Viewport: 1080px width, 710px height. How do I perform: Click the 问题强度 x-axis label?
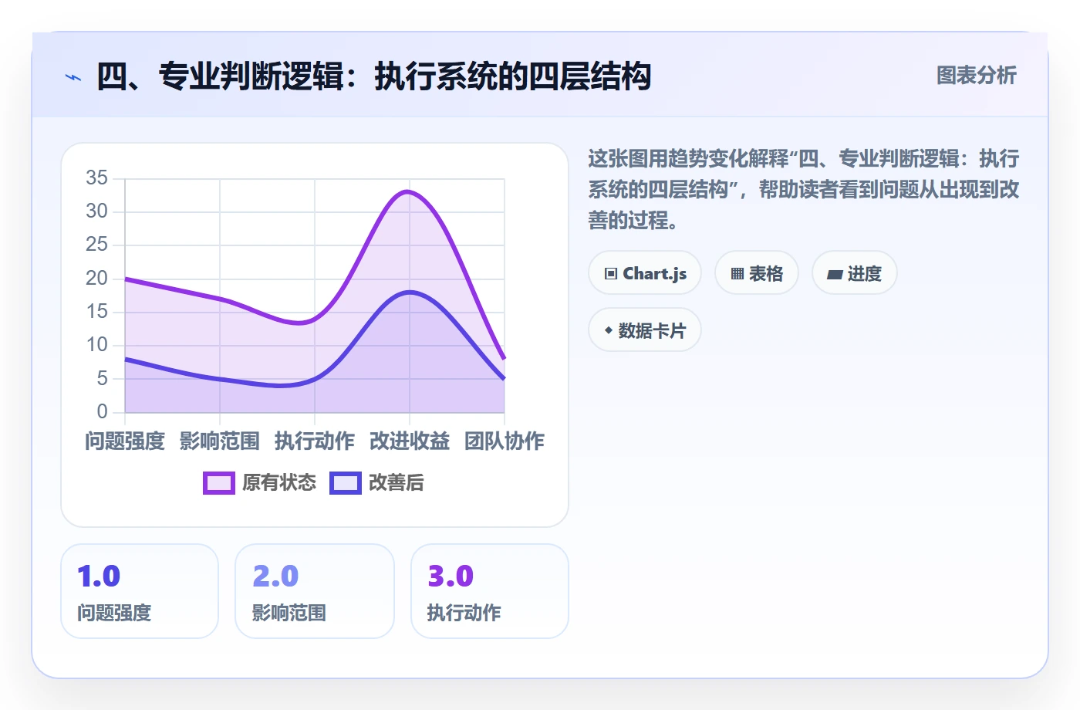click(x=125, y=441)
